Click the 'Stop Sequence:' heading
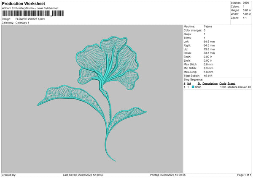253x178 pixels. 193,80
